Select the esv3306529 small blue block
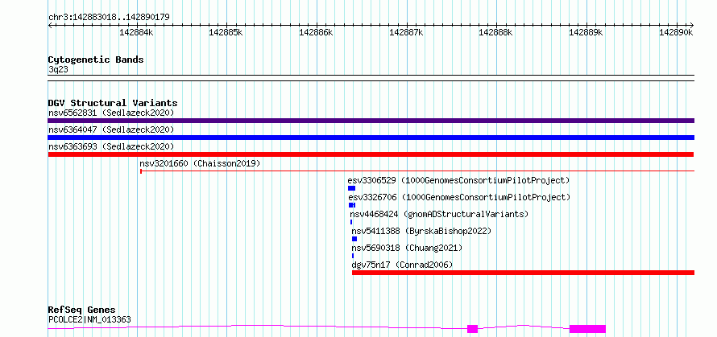Image resolution: width=717 pixels, height=337 pixels. pyautogui.click(x=351, y=188)
